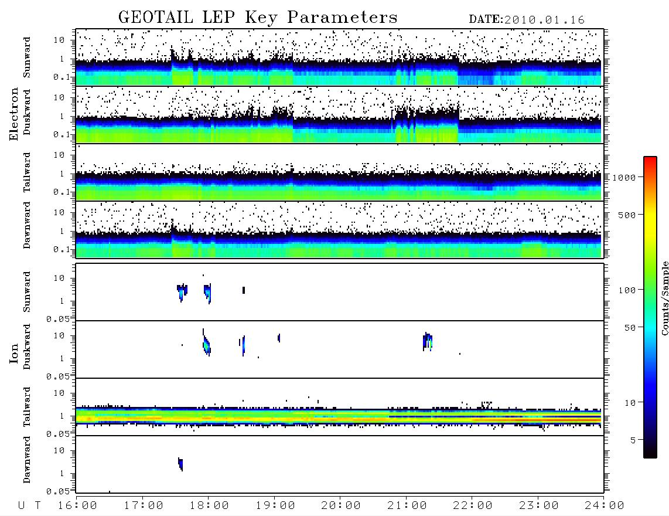Screen dimensions: 669x516
Task: Click the "50" colorbar tick value
Action: click(x=630, y=328)
